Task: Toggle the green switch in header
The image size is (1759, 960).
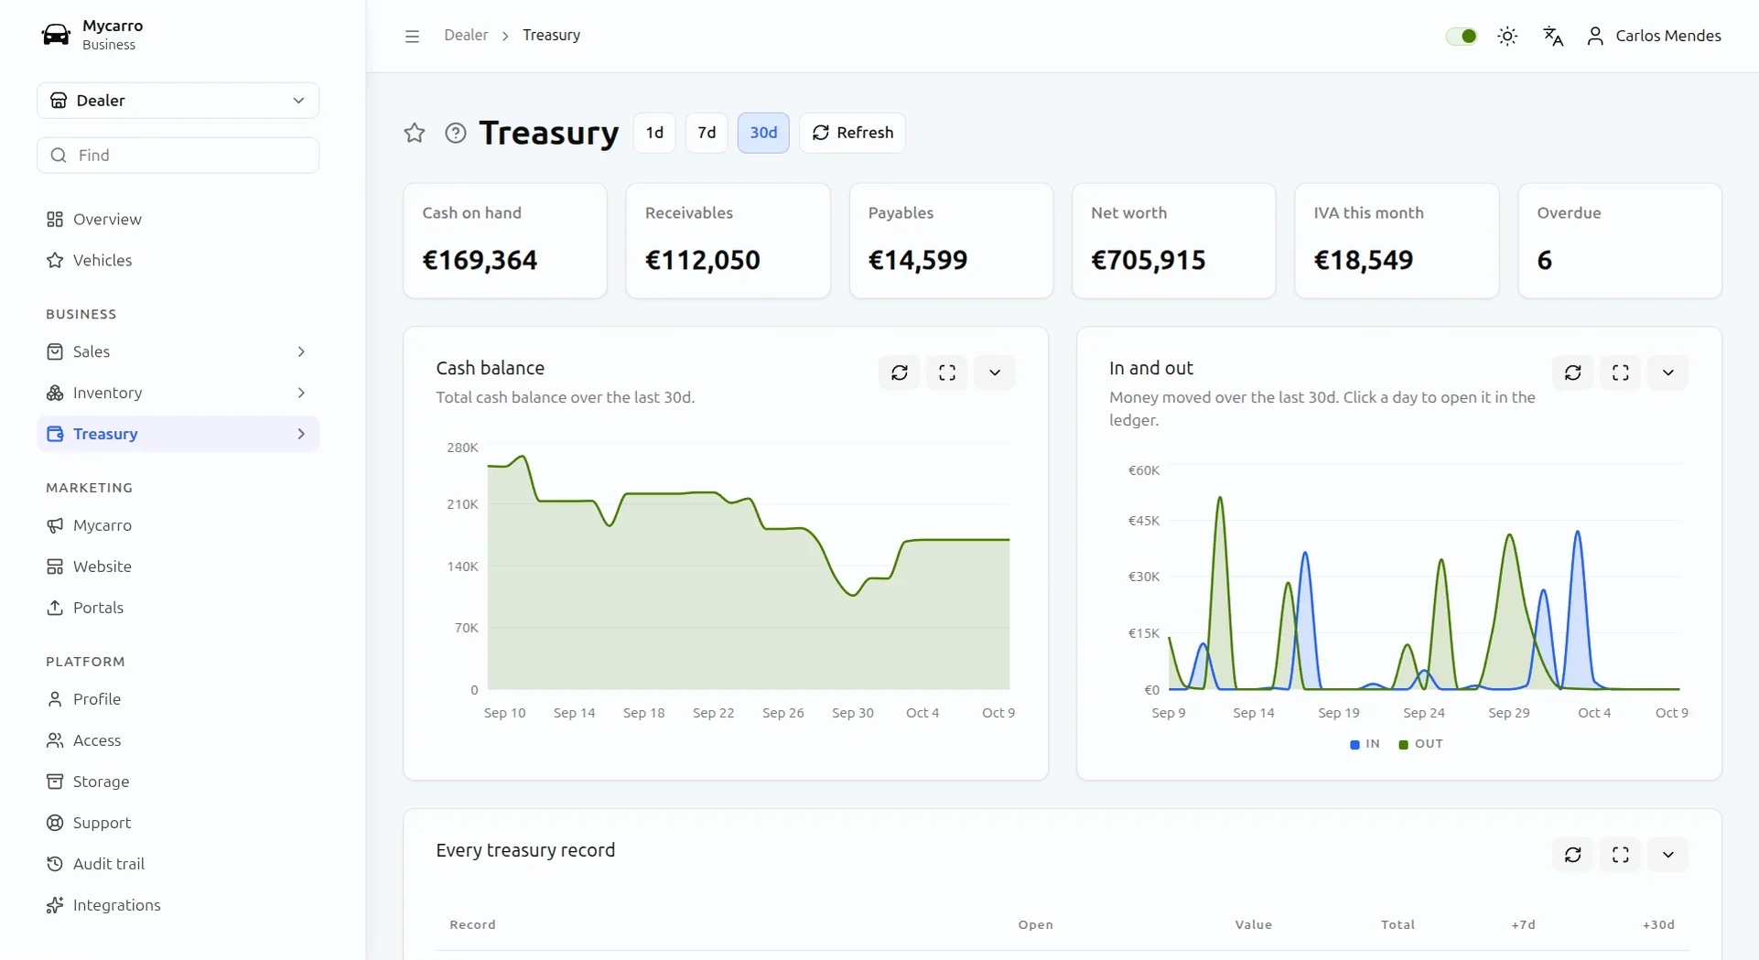Action: pyautogui.click(x=1462, y=36)
